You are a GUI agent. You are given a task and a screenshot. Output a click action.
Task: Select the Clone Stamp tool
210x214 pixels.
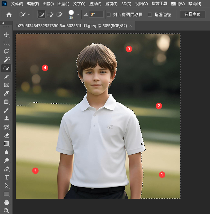point(6,118)
